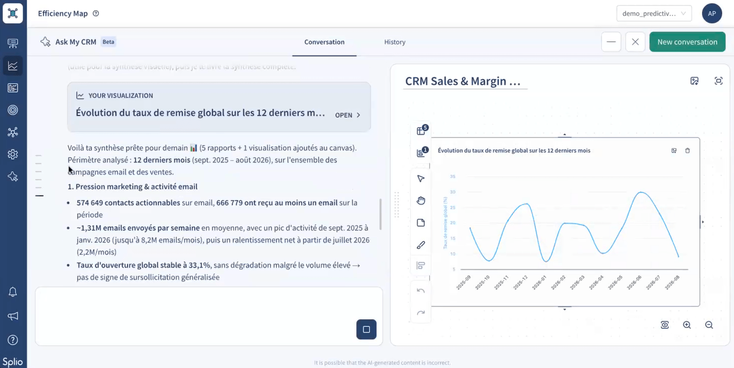The image size is (734, 368).
Task: Add a sticky note on canvas
Action: [x=421, y=223]
